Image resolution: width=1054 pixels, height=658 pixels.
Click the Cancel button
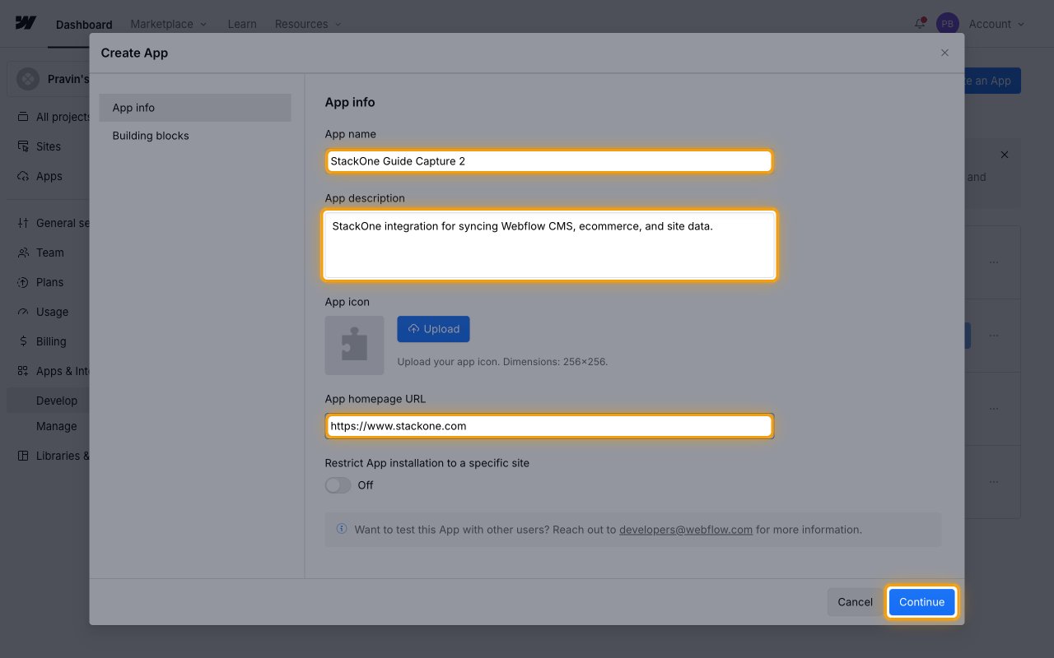(x=855, y=602)
